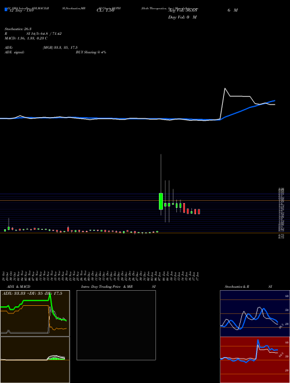Select the '12 Day = 1.09' readout

(x=21, y=10)
